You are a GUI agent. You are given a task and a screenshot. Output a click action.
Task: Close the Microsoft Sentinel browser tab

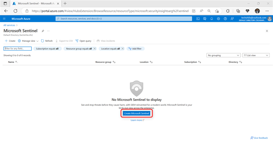(x=58, y=4)
